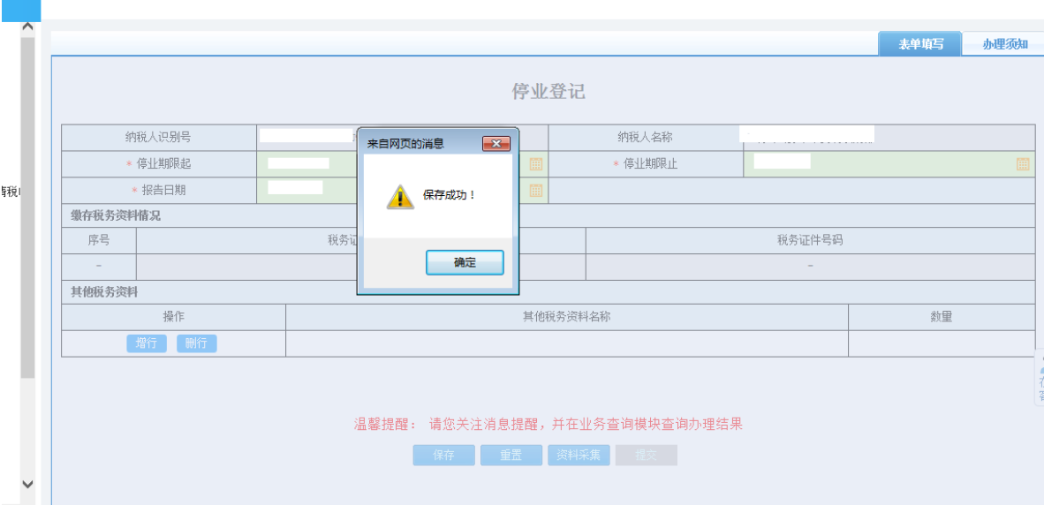Image resolution: width=1044 pixels, height=505 pixels.
Task: Close the 来自网页的消息 dialog
Action: click(x=496, y=143)
